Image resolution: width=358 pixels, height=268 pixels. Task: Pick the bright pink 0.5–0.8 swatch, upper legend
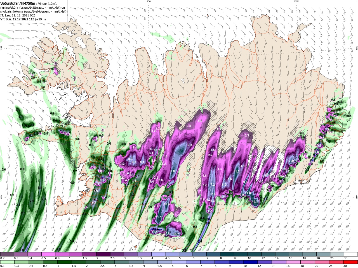[48, 254]
